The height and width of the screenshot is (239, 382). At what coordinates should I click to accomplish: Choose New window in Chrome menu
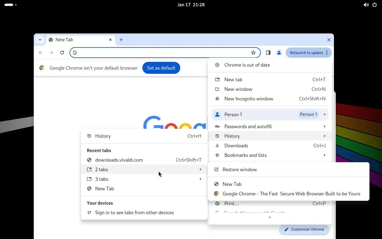pyautogui.click(x=270, y=89)
